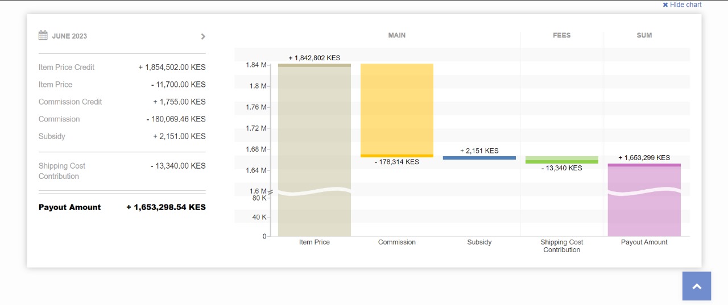Click the - 180,069.46 KES commission value
This screenshot has width=728, height=305.
click(176, 119)
